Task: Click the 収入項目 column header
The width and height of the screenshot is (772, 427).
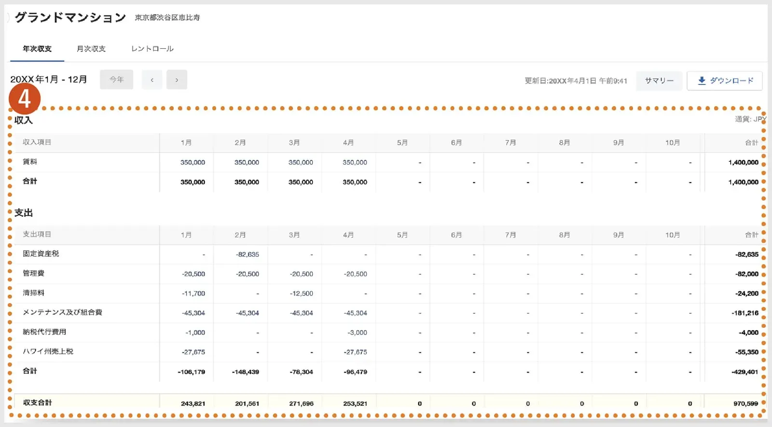Action: pos(37,142)
